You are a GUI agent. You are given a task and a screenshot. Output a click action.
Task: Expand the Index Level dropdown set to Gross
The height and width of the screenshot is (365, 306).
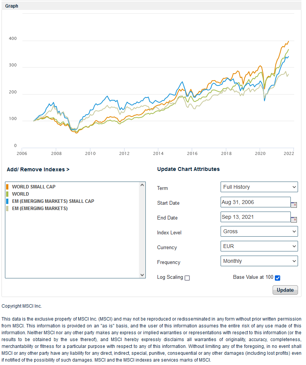pyautogui.click(x=259, y=231)
